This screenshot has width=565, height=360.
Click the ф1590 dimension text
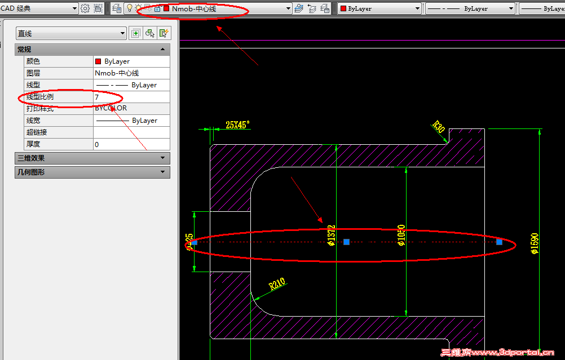tap(535, 244)
